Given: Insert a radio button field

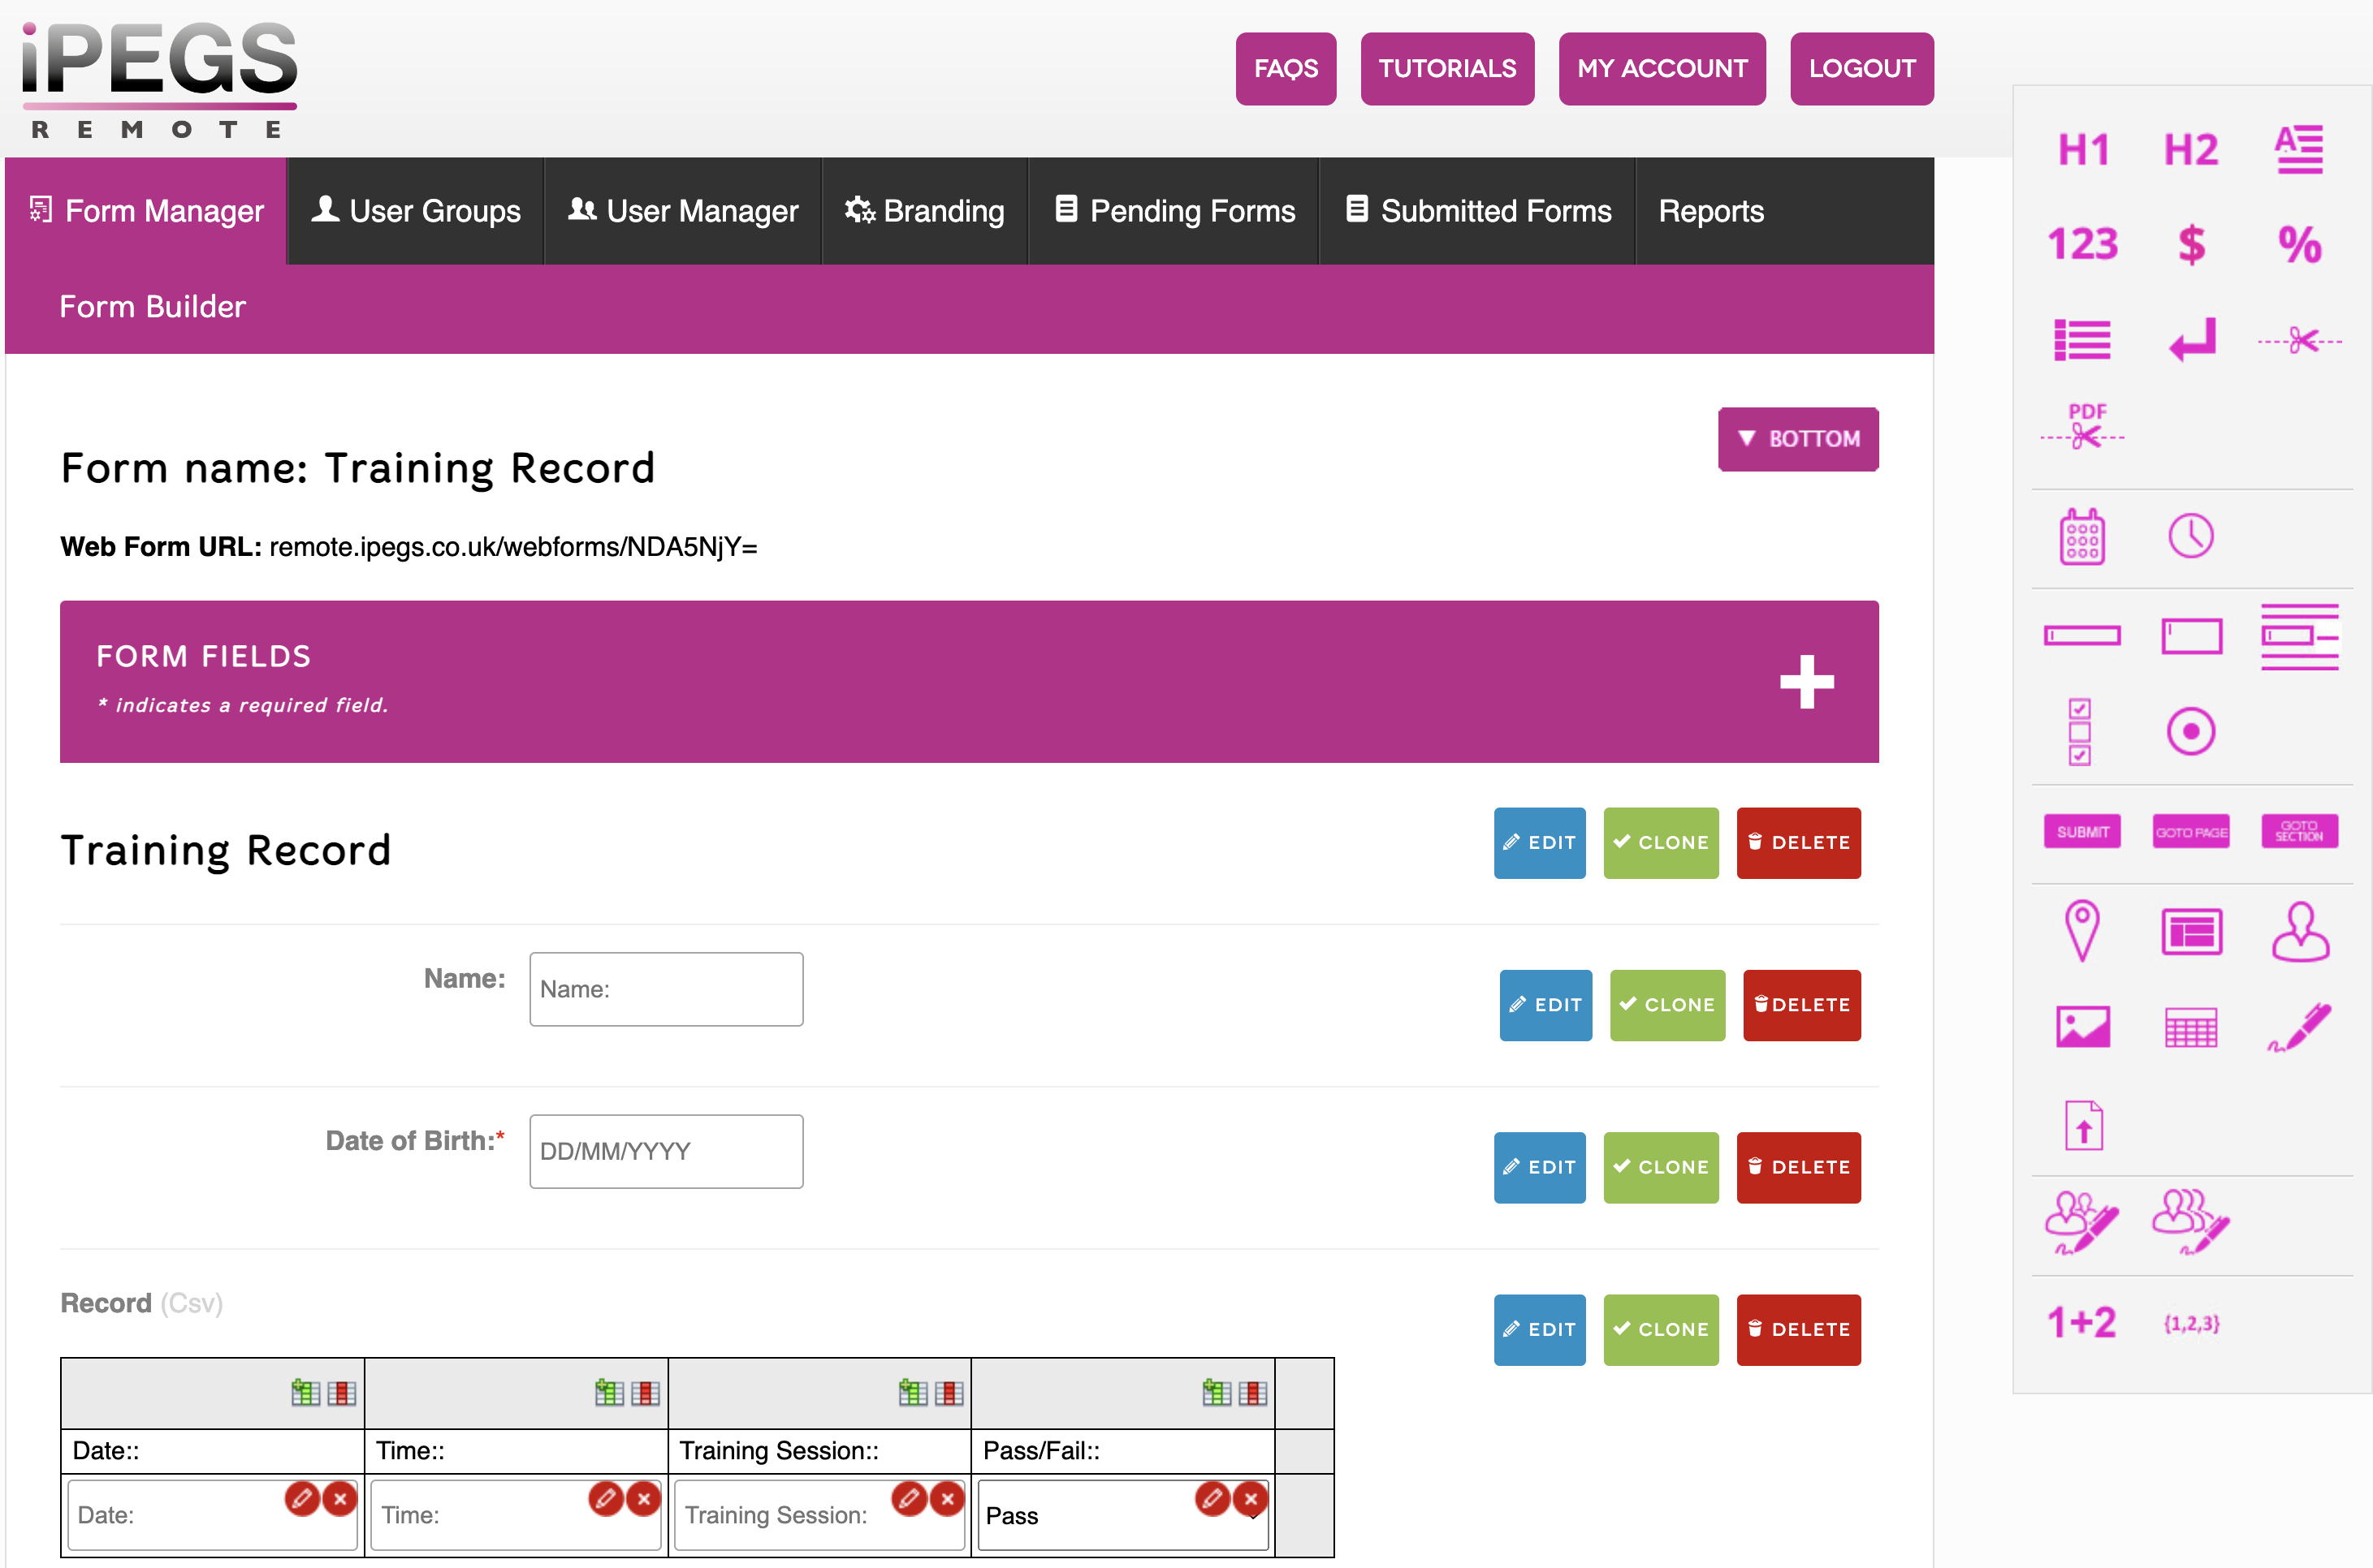Looking at the screenshot, I should [x=2191, y=731].
